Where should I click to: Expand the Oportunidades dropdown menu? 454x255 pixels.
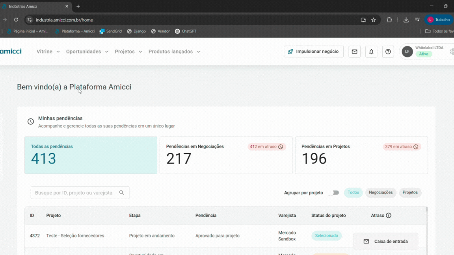click(x=87, y=52)
